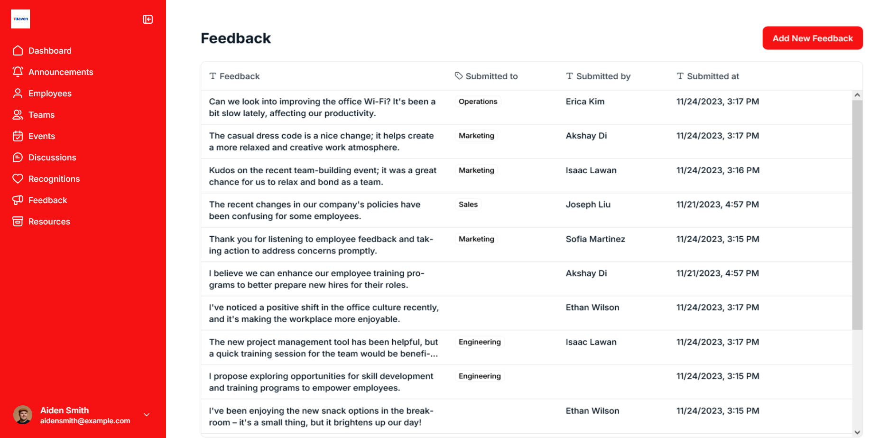
Task: Click the Add New Feedback button
Action: (x=812, y=38)
